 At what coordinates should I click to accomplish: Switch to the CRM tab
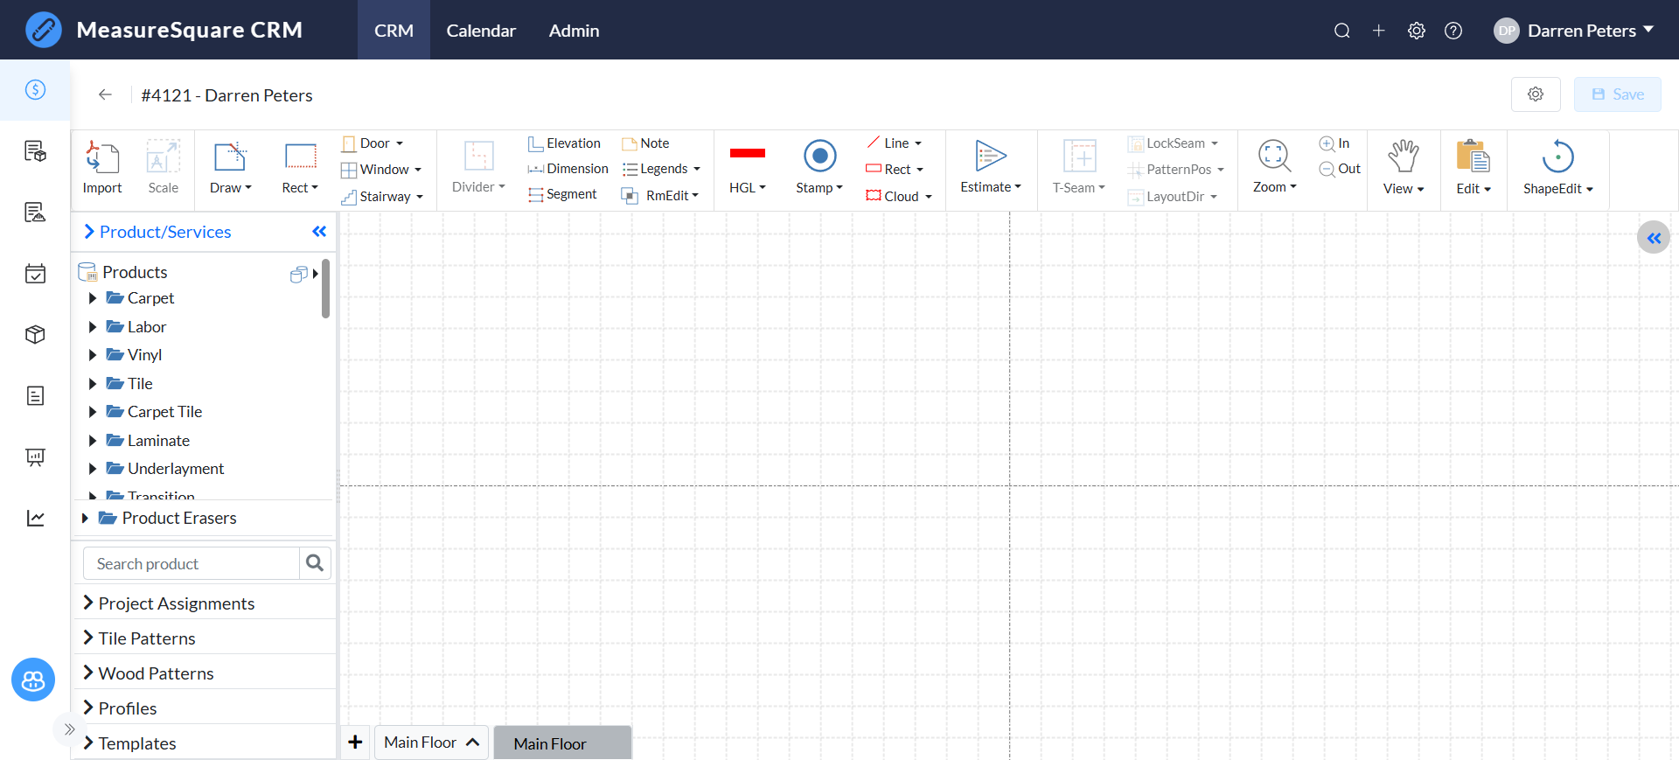394,31
